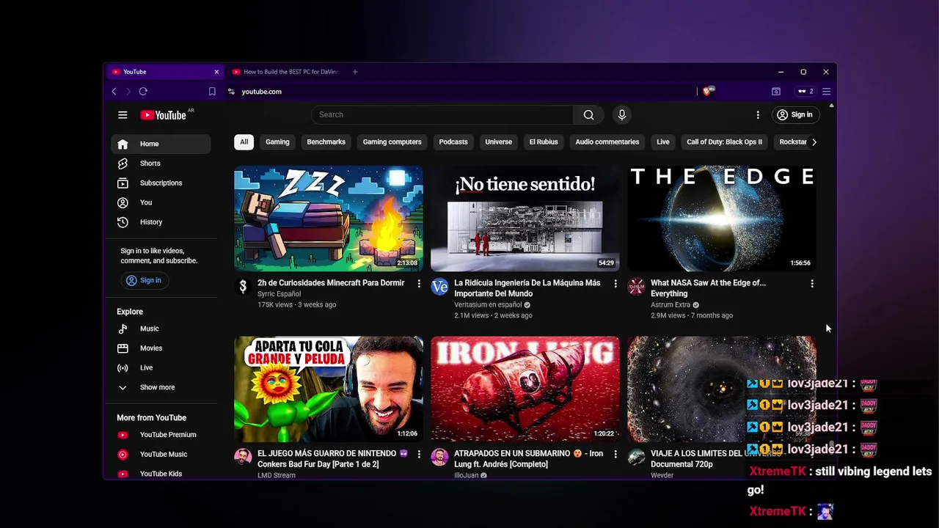Click the YouTube search input field
939x528 pixels.
(x=442, y=114)
